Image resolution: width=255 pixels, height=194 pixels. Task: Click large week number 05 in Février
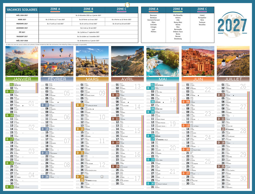[x=67, y=93]
